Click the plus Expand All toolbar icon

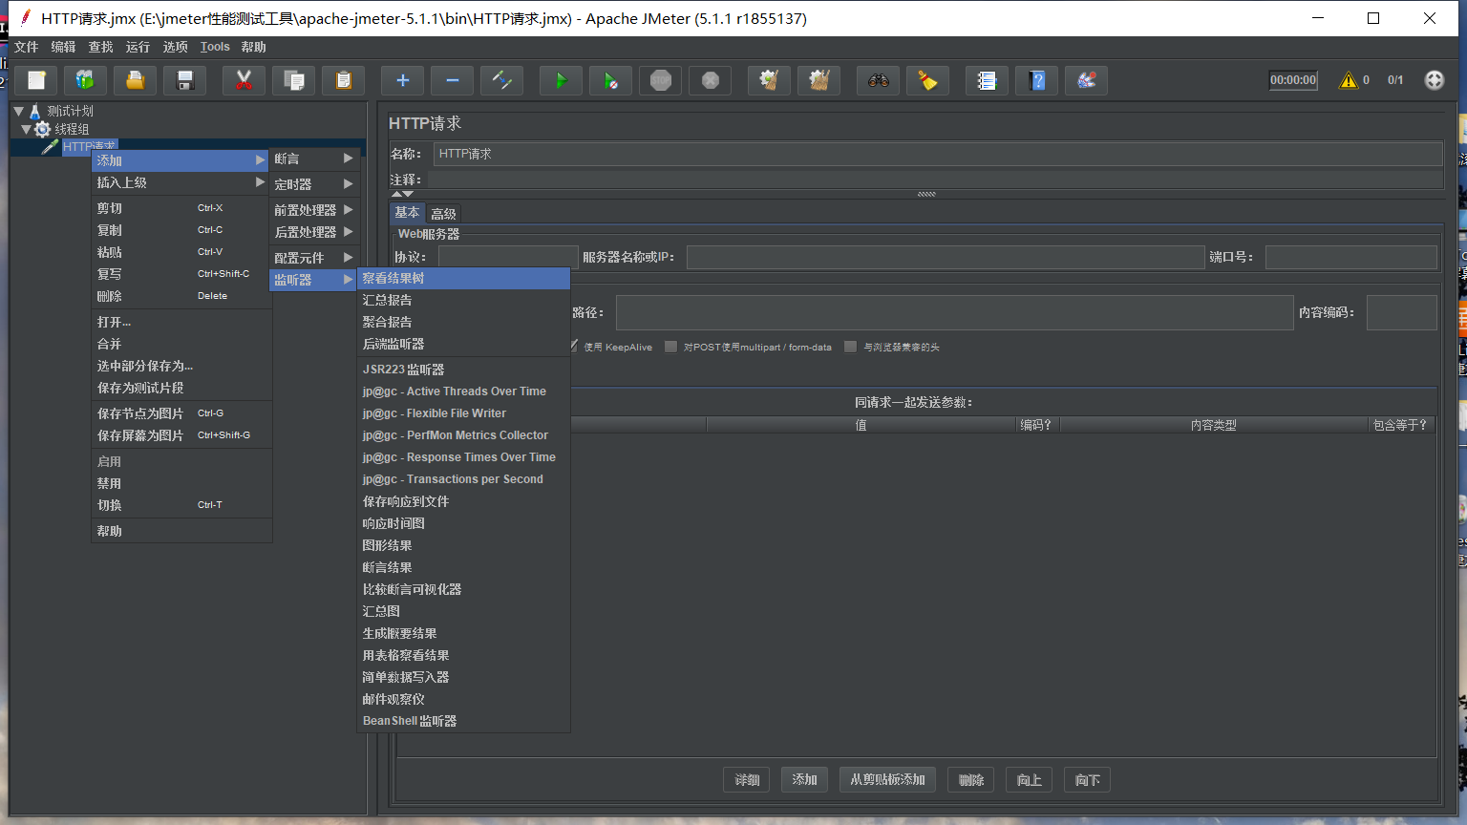[403, 81]
